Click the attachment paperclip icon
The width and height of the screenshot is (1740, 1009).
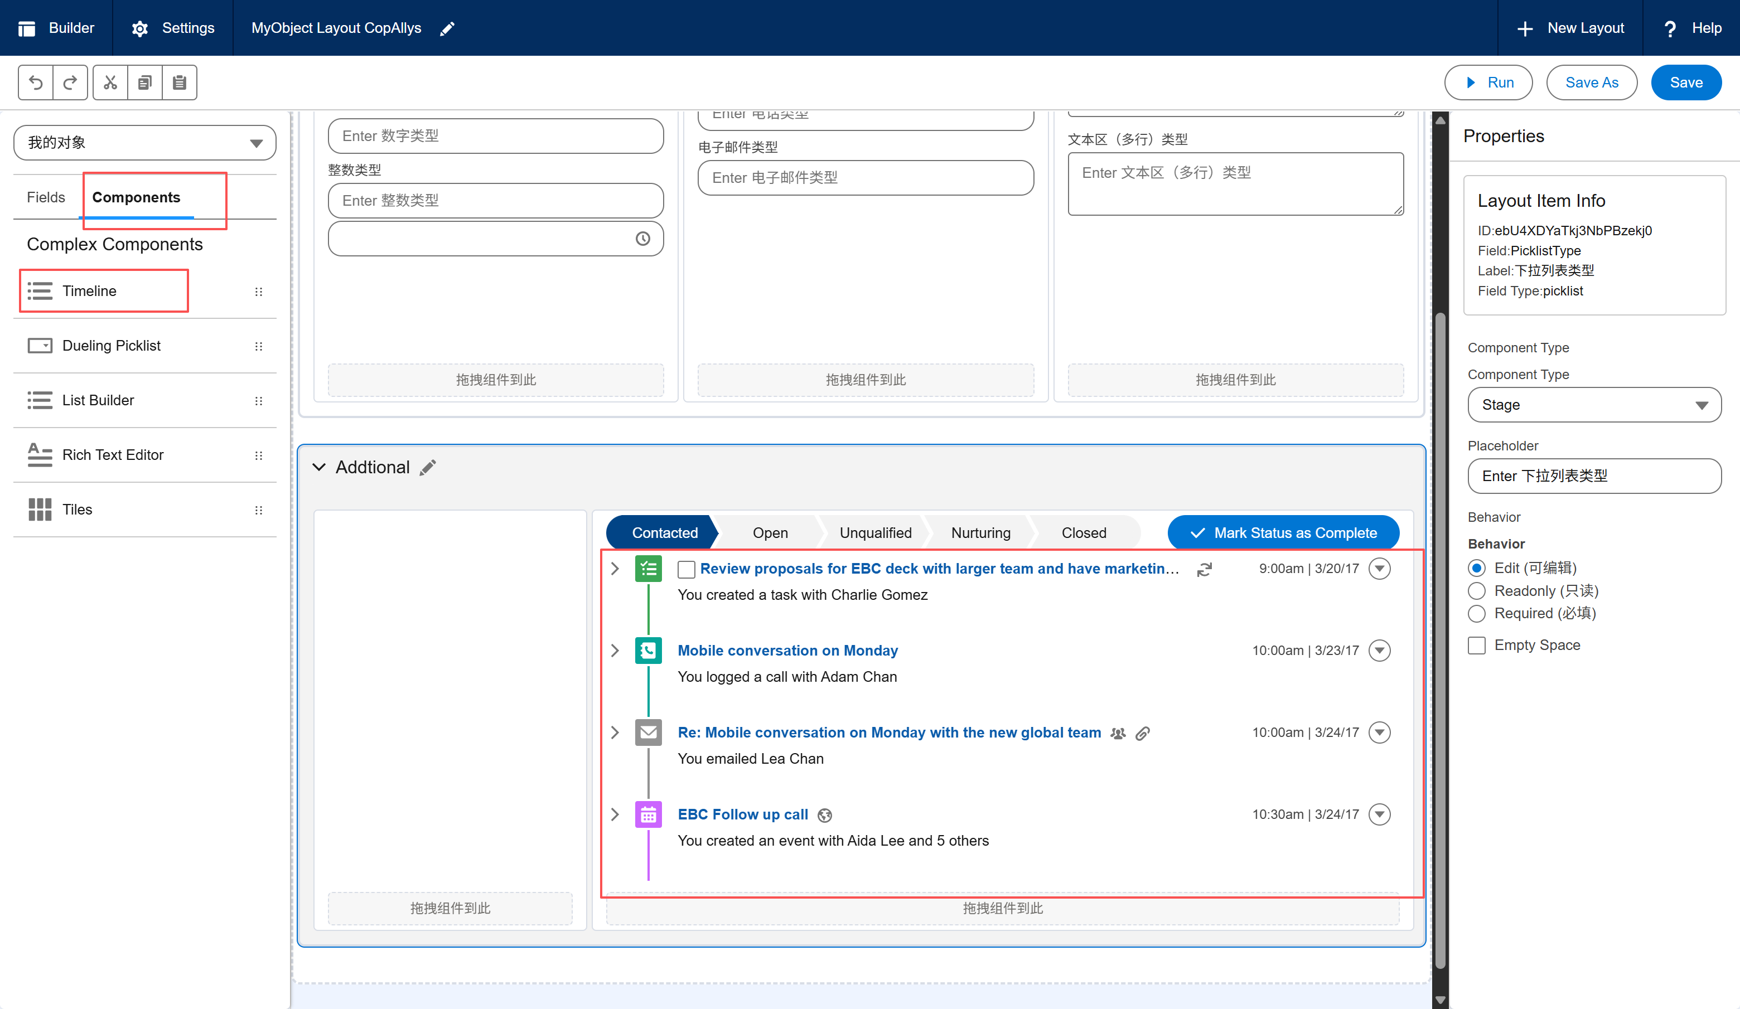(x=1143, y=734)
